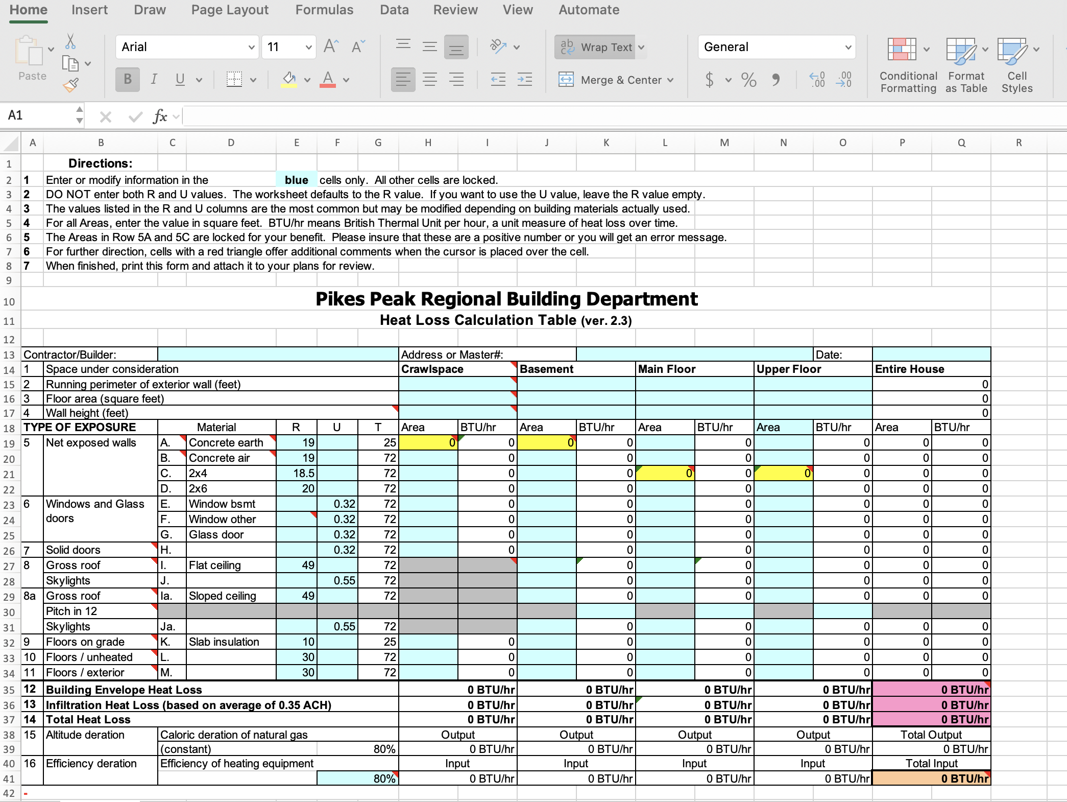
Task: Select the Format Painter brush icon
Action: tap(71, 85)
